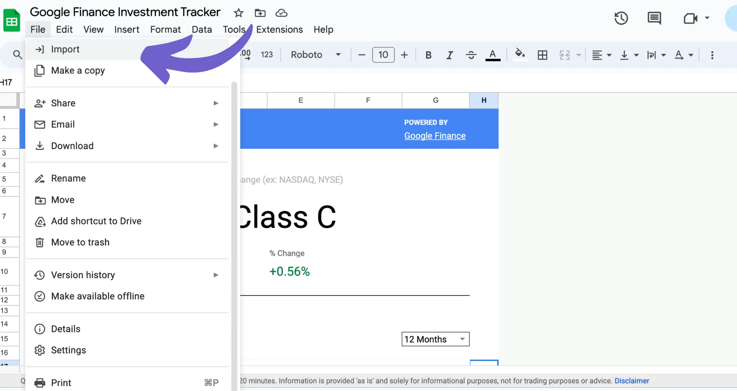
Task: Decrease font size with minus button
Action: [362, 55]
